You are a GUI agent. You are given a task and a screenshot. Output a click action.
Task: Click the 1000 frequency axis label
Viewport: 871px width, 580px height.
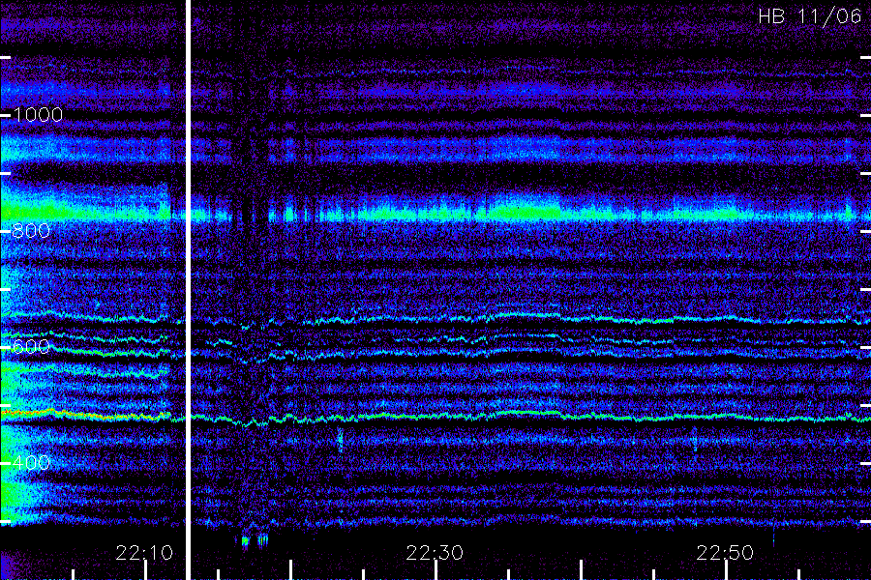[x=38, y=115]
